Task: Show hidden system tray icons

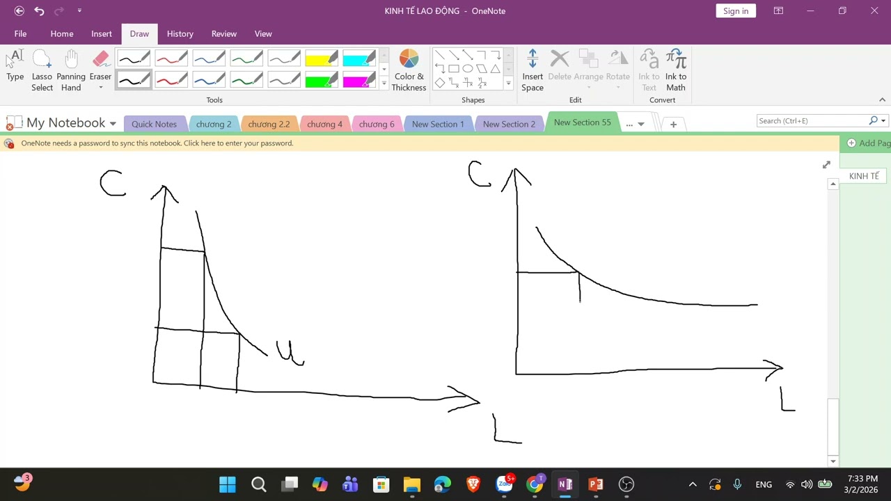Action: click(693, 484)
